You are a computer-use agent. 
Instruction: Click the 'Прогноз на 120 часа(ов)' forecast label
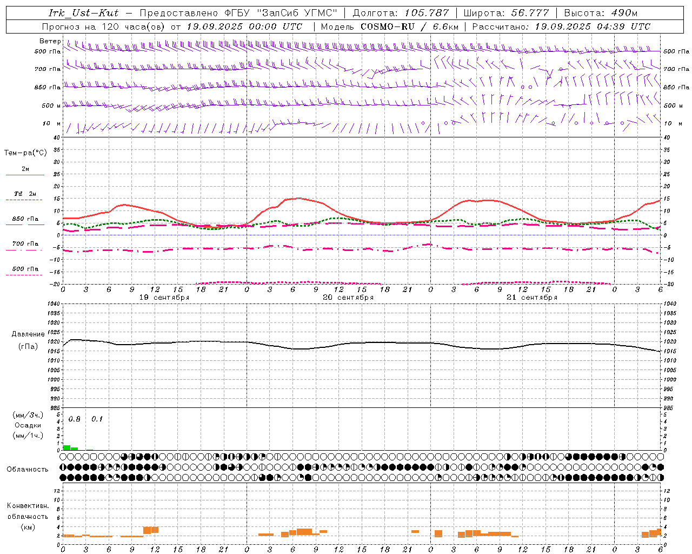coord(103,27)
